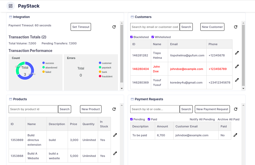Search customers with the Search button
Viewport: 255px width, 165px height.
[x=186, y=27]
